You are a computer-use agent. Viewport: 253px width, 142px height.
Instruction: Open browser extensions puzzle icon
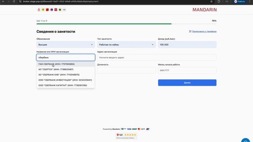[219, 2]
